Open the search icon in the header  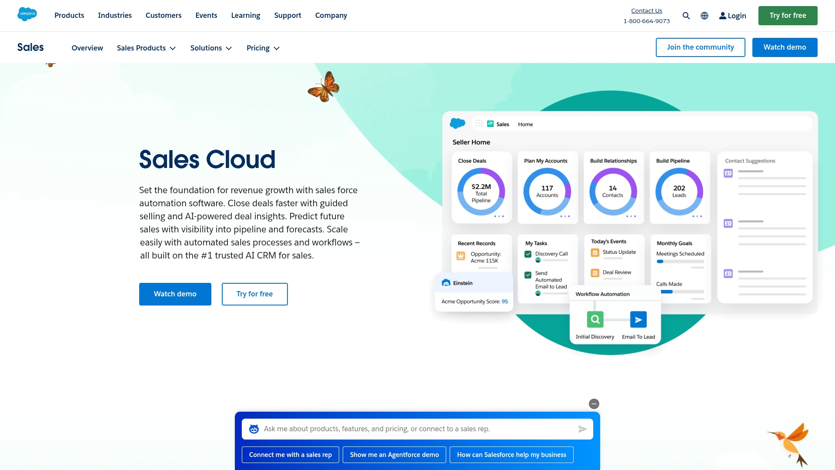(x=686, y=15)
